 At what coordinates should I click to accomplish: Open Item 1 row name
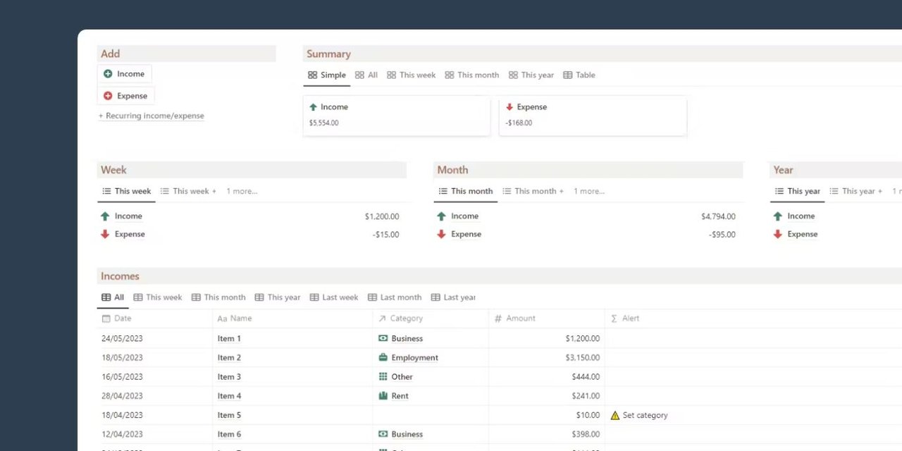tap(229, 339)
